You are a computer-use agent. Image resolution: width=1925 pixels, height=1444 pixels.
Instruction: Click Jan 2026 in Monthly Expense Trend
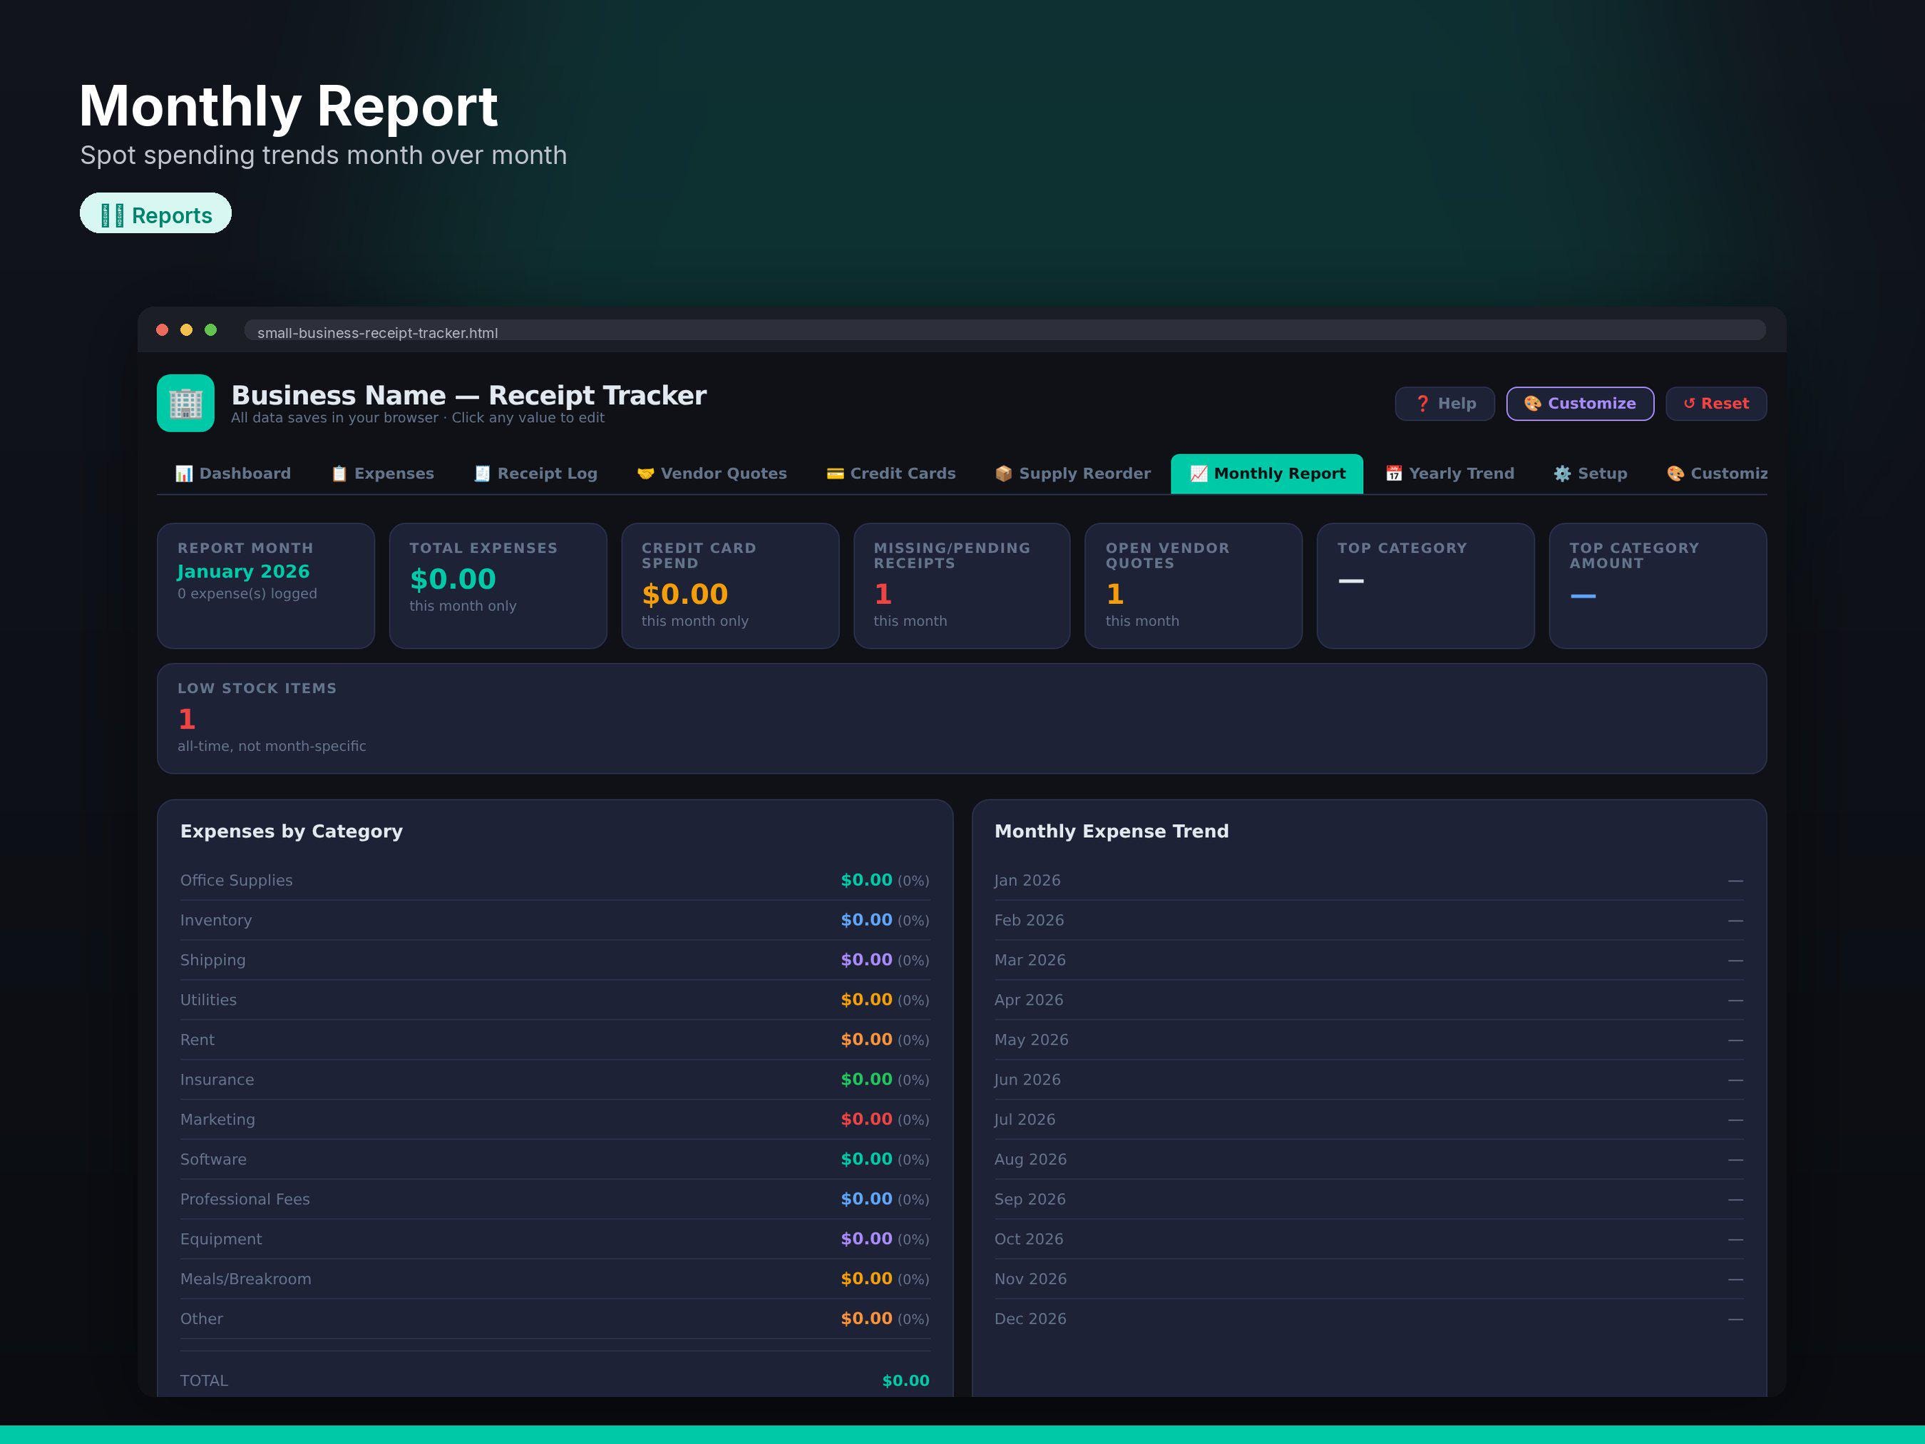pos(1028,880)
